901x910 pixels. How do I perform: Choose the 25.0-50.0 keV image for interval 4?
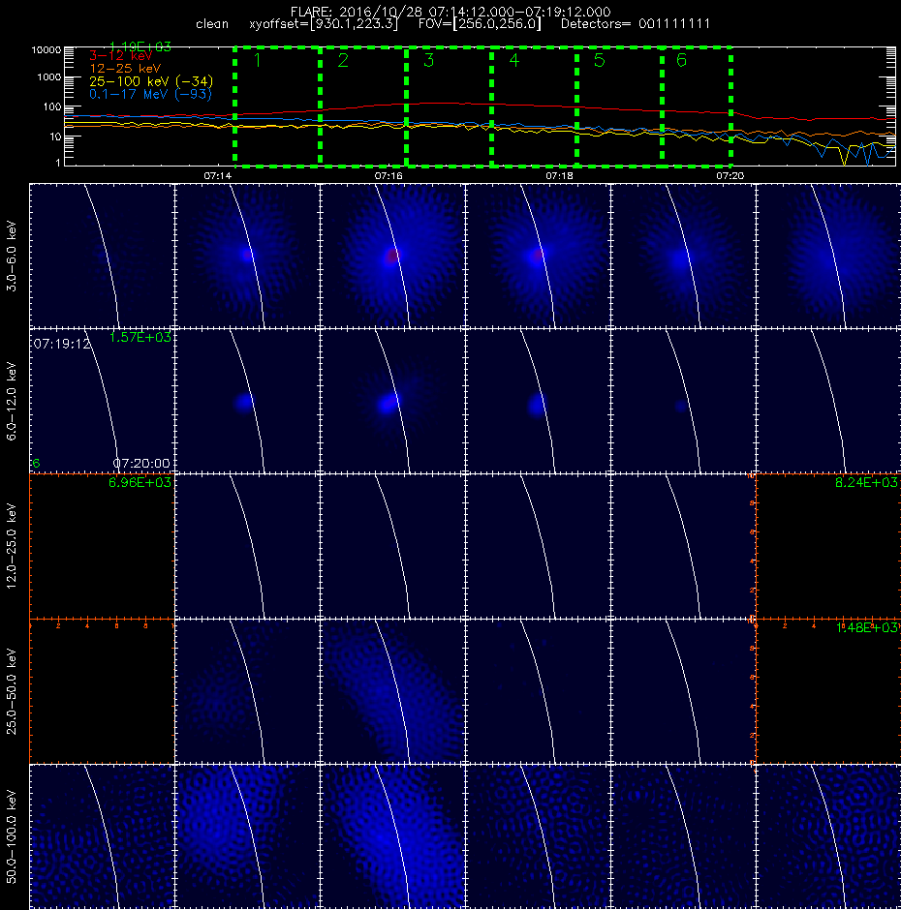click(x=538, y=691)
